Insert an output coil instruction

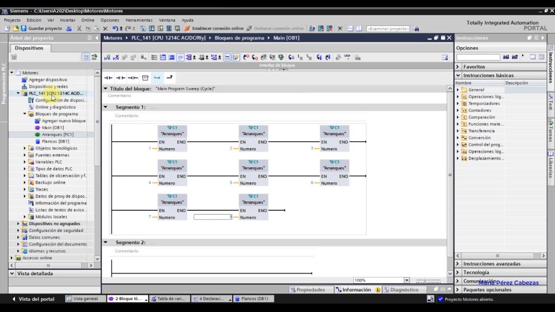coord(133,78)
